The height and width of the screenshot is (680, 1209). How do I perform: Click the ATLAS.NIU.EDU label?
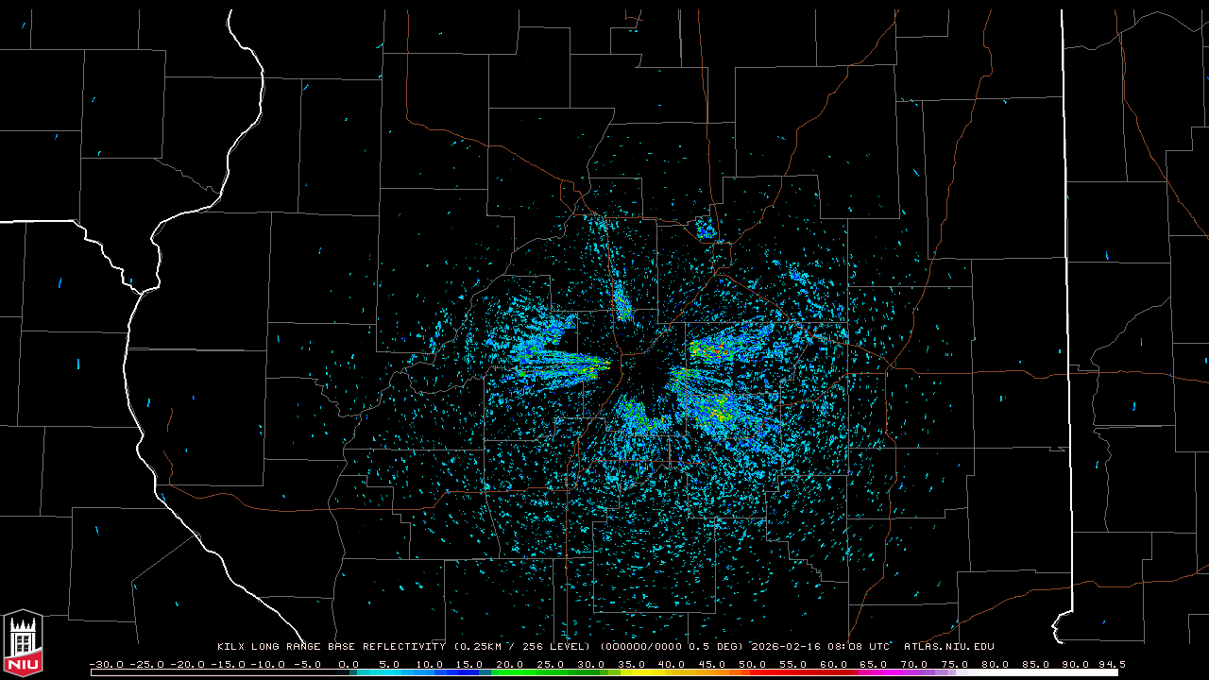coord(949,647)
